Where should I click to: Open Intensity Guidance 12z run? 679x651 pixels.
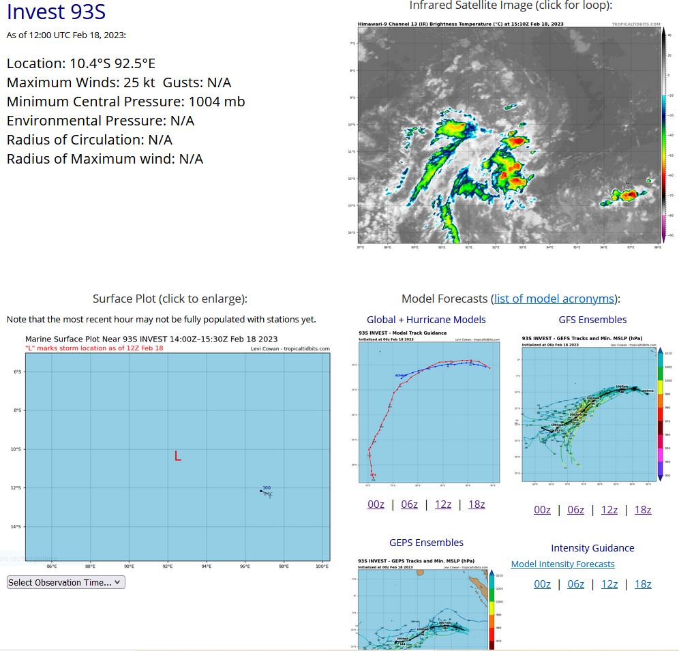tap(609, 584)
